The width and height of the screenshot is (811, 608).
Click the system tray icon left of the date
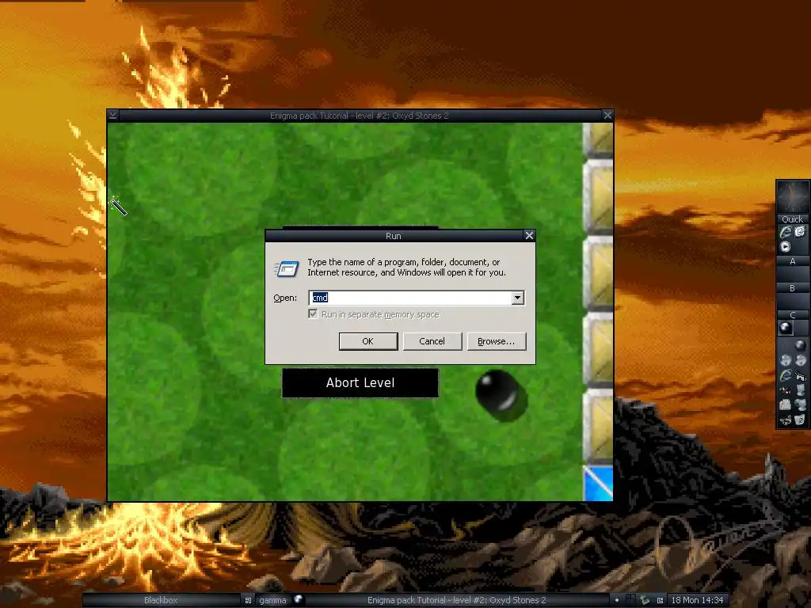[x=660, y=600]
